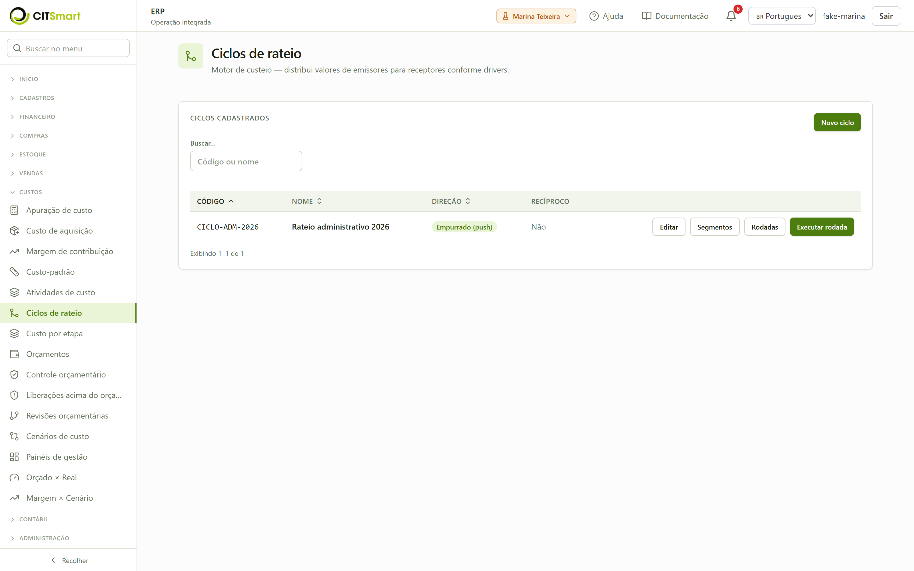This screenshot has width=914, height=571.
Task: Click the Novo ciclo button
Action: (x=837, y=122)
